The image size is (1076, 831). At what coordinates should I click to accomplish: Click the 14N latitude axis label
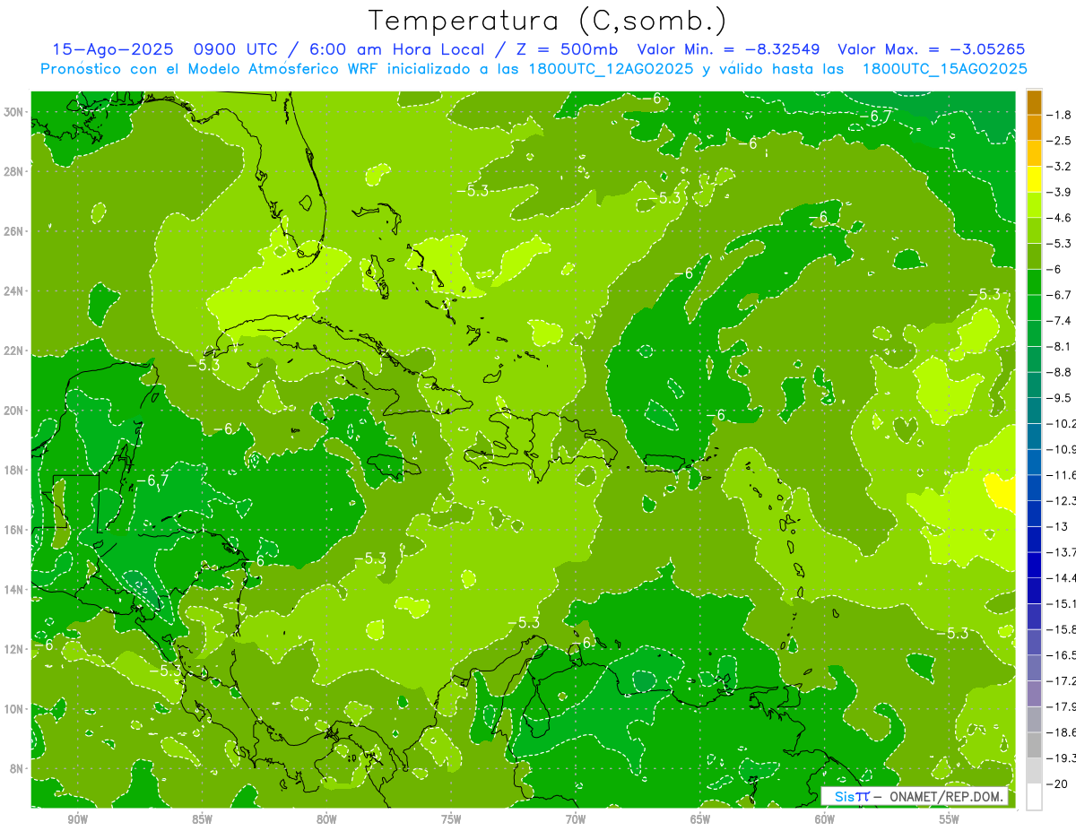tap(15, 590)
